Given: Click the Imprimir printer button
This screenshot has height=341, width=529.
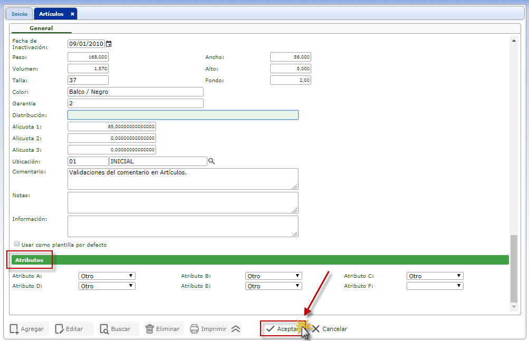Looking at the screenshot, I should tap(208, 329).
